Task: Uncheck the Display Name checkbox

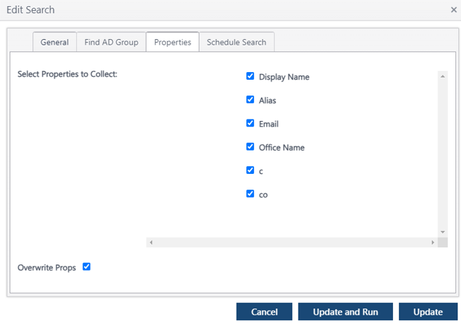Action: [x=250, y=76]
